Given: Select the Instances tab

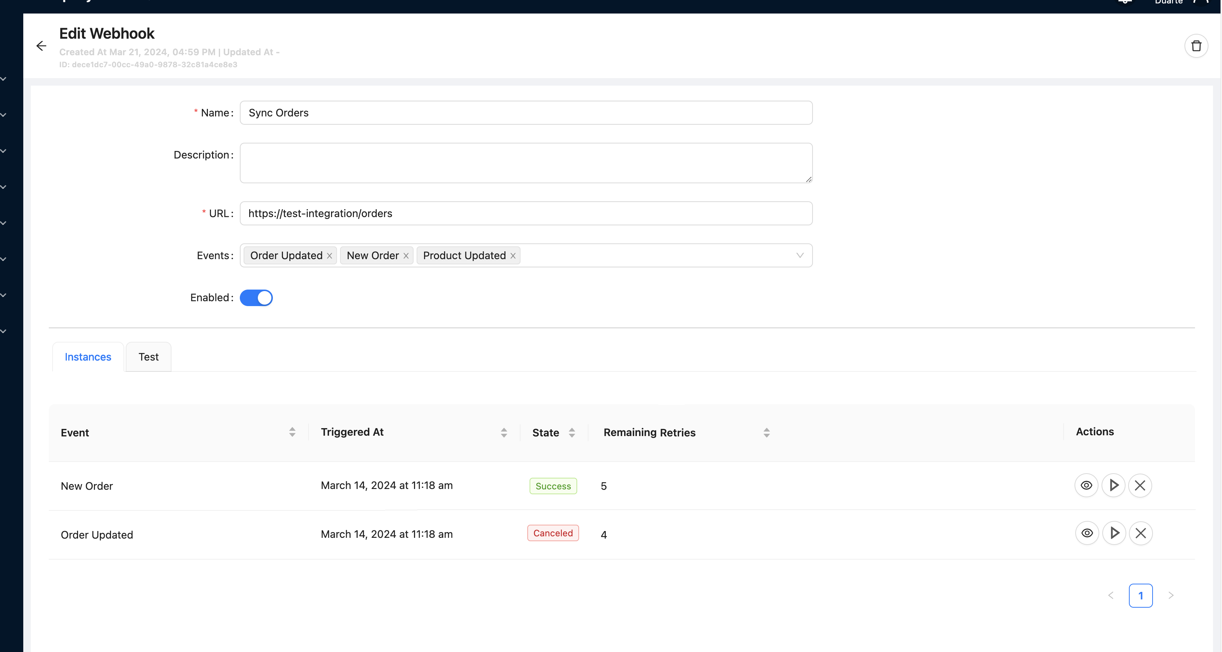Looking at the screenshot, I should pyautogui.click(x=87, y=357).
